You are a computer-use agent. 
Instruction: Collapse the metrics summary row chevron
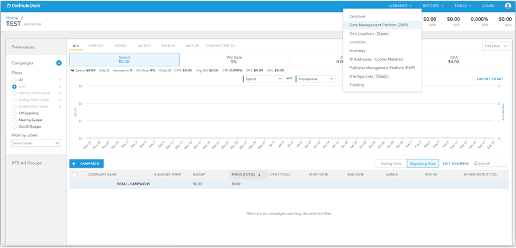[73, 70]
